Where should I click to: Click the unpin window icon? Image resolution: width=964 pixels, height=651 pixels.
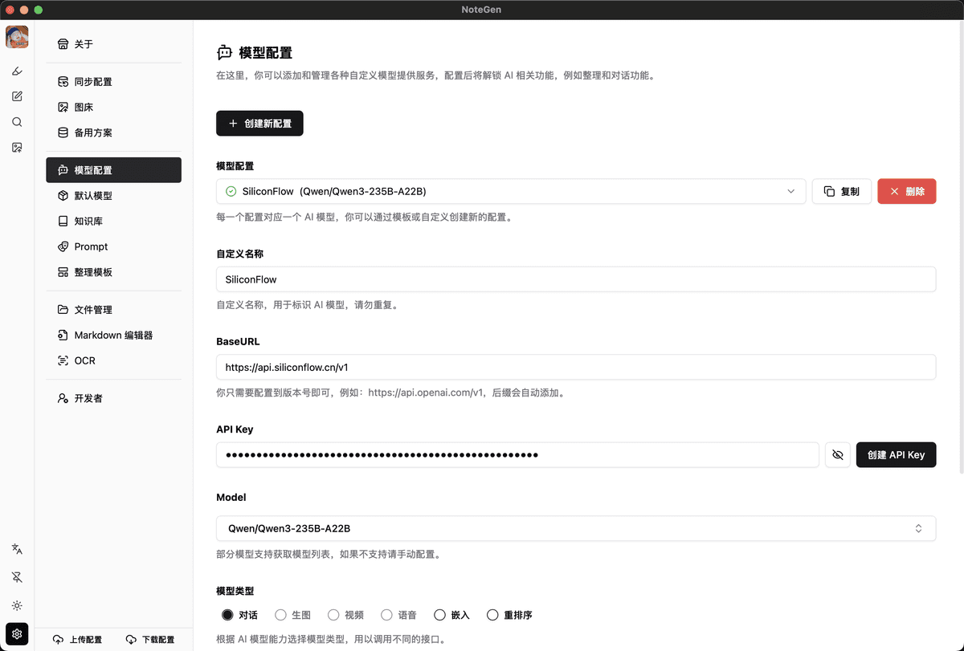coord(17,577)
